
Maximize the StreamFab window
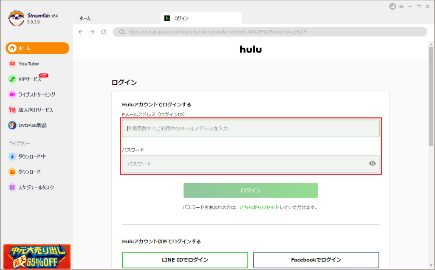tap(419, 6)
